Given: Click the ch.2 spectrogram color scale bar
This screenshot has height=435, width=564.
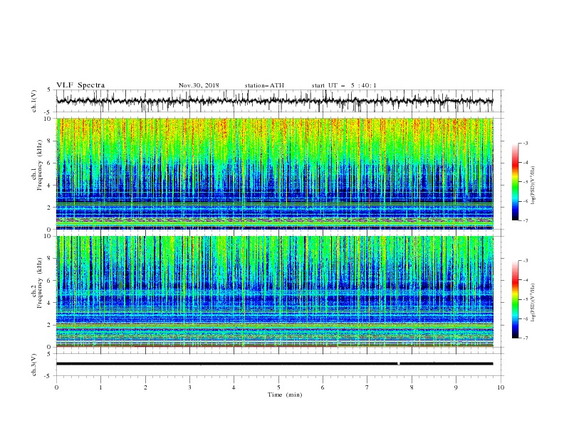Looking at the screenshot, I should (515, 299).
